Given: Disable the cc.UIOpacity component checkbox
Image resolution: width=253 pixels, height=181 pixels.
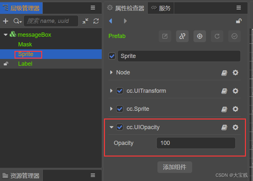Looking at the screenshot, I should pos(120,127).
